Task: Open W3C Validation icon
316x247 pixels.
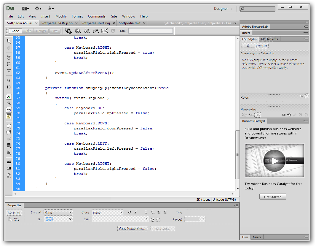Action: tap(96, 31)
